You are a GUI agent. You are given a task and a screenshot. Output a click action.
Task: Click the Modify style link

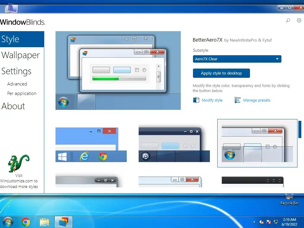(x=212, y=100)
